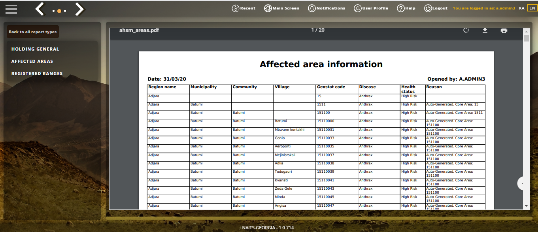
Task: Switch language to KA
Action: [x=522, y=8]
